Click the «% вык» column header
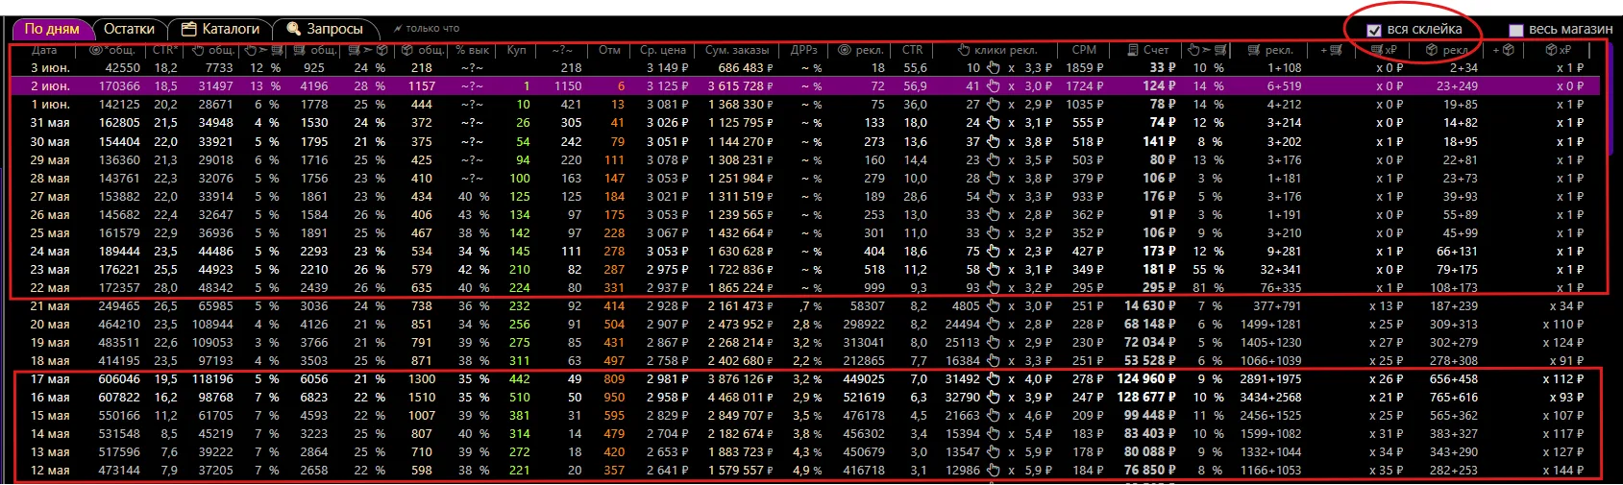 [472, 50]
